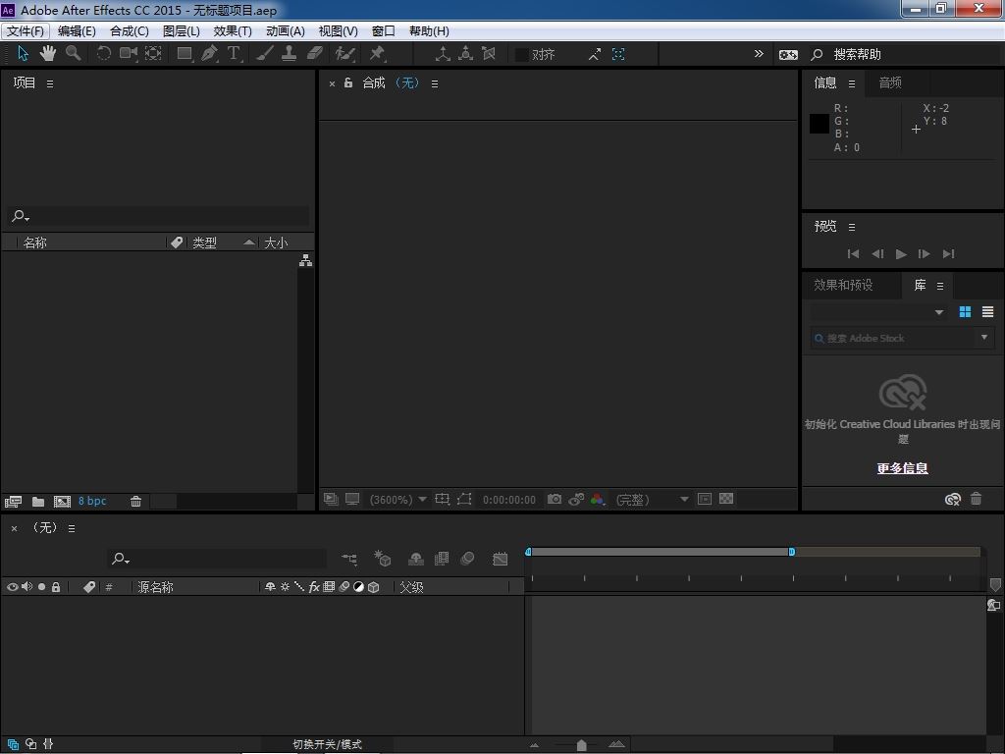Viewport: 1005px width, 754px height.
Task: Open the Preview panel 预览 menu
Action: (x=852, y=227)
